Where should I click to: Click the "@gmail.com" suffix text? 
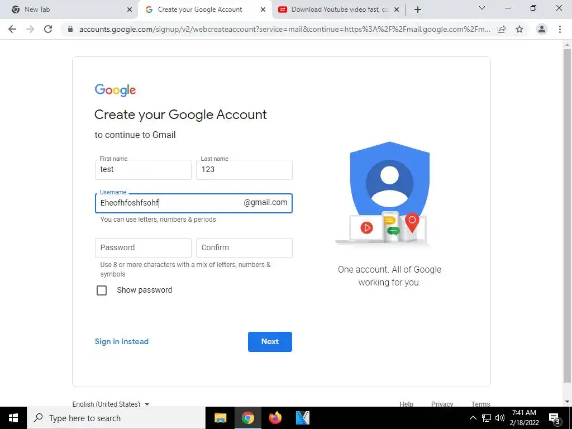point(265,202)
